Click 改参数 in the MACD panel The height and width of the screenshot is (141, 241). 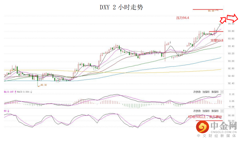tap(197, 92)
